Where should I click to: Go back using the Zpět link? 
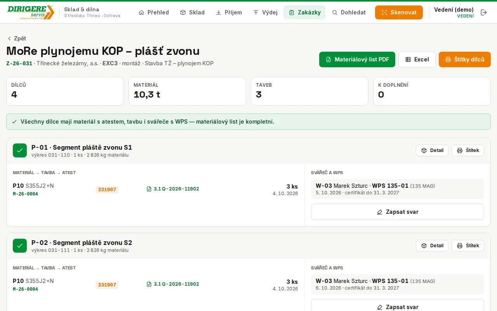[17, 38]
